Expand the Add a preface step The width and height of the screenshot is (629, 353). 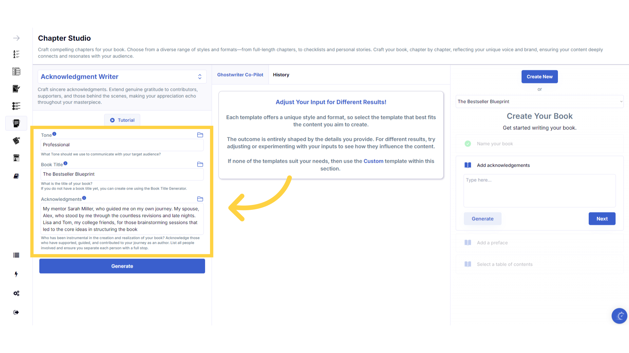(x=492, y=243)
